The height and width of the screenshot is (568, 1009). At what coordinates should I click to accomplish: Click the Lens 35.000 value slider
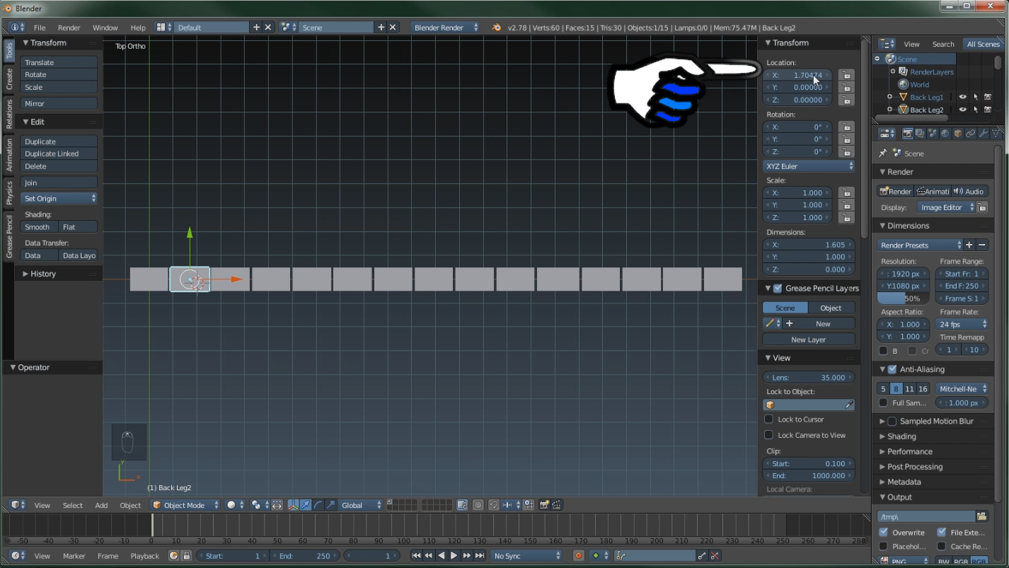point(809,377)
